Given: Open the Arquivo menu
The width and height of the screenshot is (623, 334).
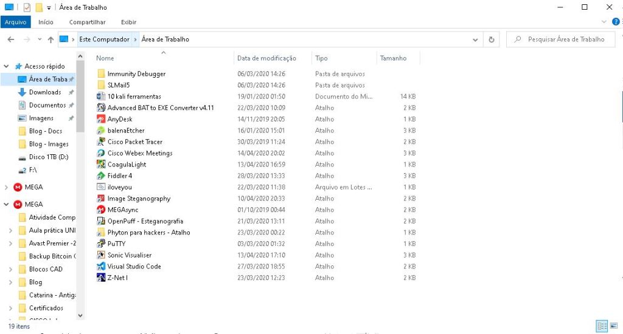Looking at the screenshot, I should tap(15, 22).
